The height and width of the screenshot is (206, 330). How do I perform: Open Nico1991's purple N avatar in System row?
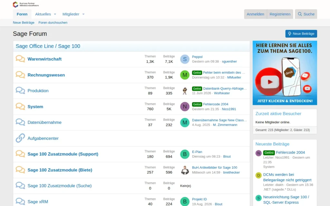[x=185, y=107]
